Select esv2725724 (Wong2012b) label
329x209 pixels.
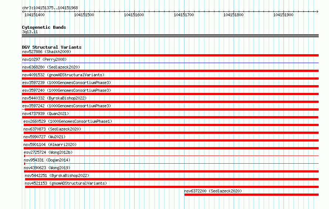pos(48,152)
